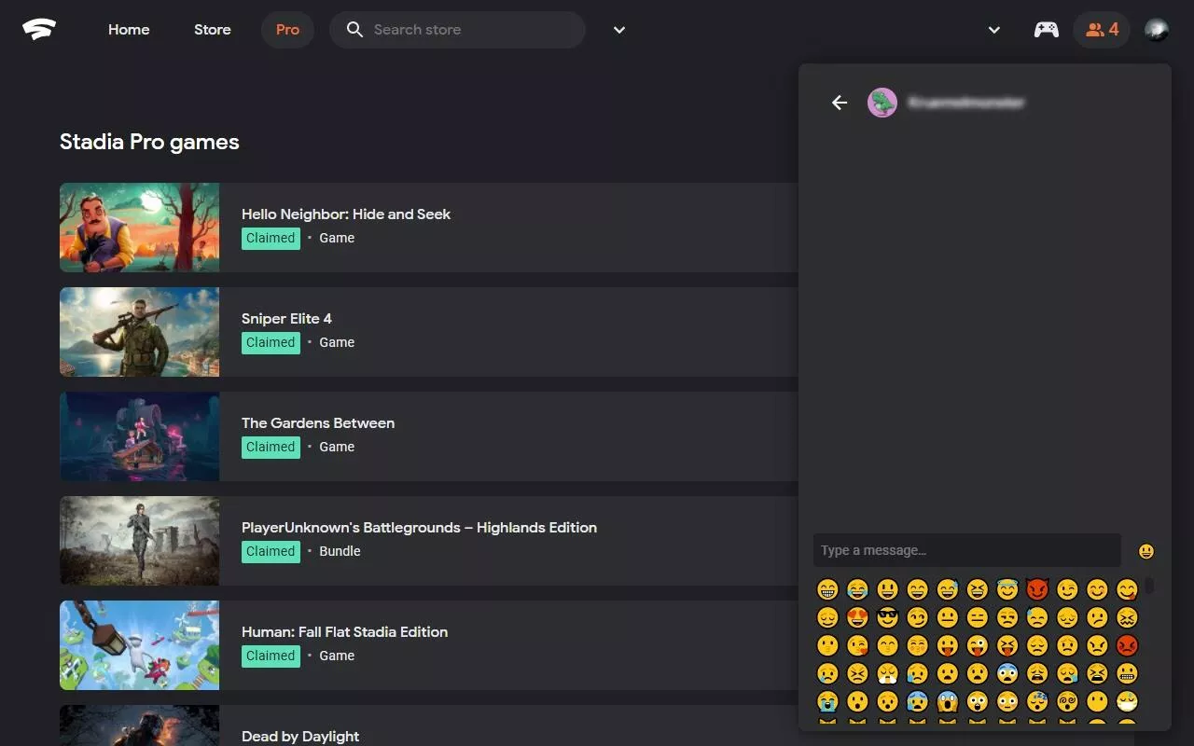
Task: Click the Bundle label under PlayerUnknown's Battlegrounds
Action: point(340,551)
